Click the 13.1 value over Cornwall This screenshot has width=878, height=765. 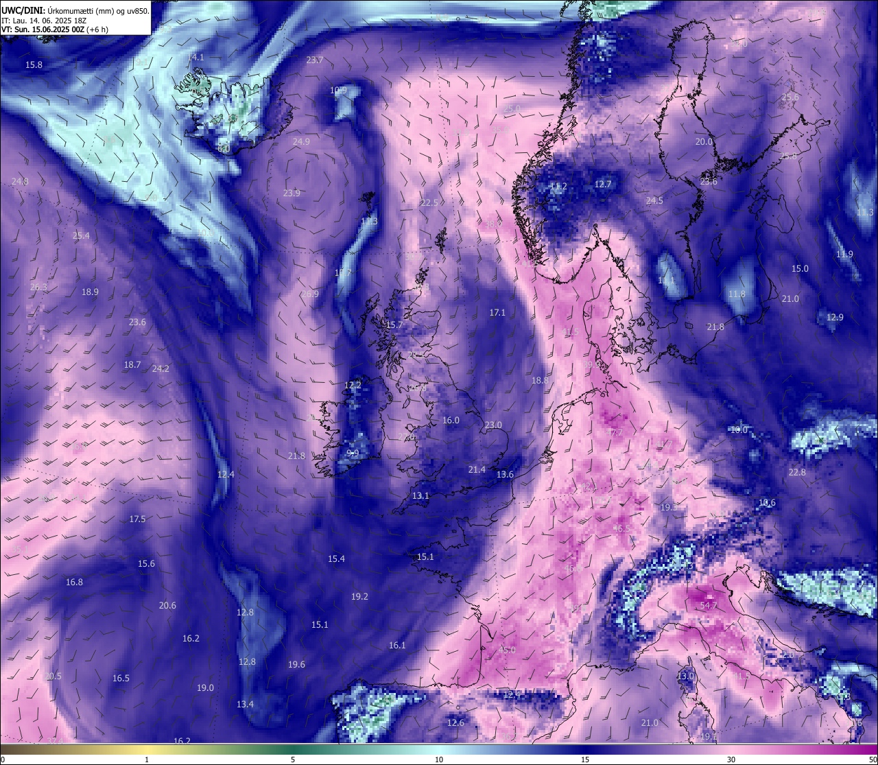[x=420, y=496]
